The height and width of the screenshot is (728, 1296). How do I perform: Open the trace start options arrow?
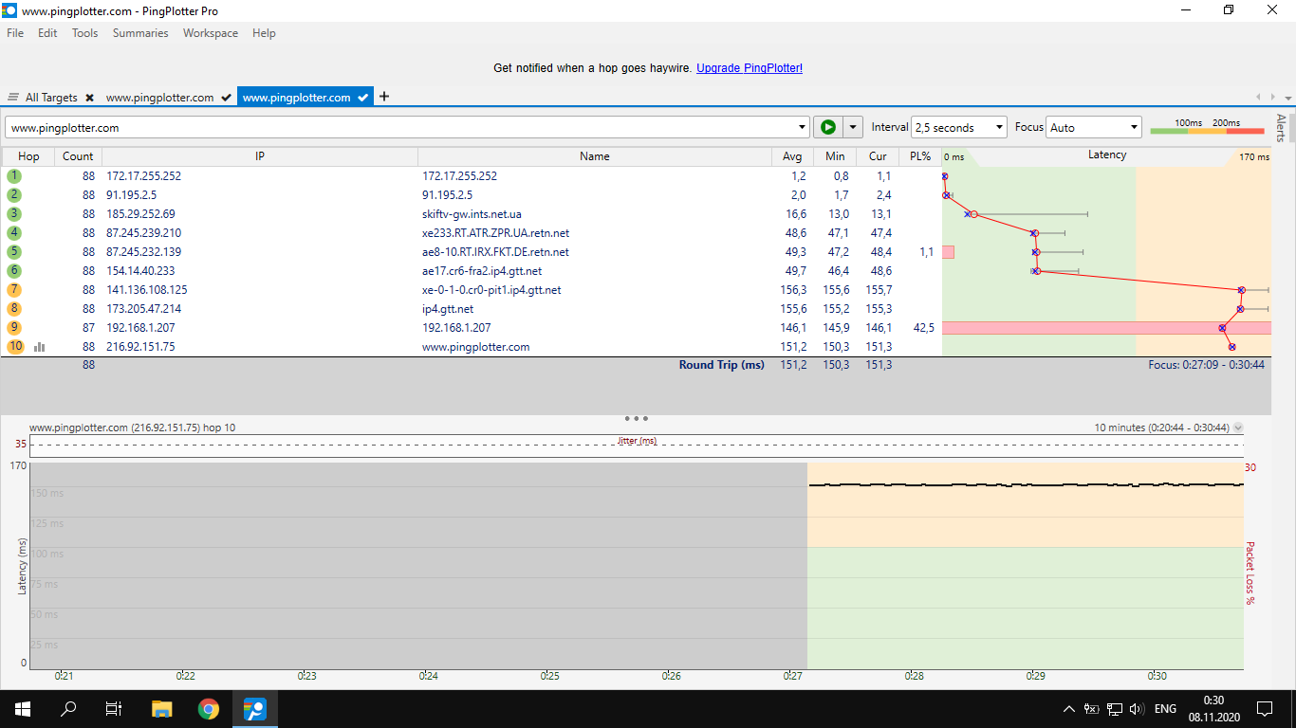[853, 127]
